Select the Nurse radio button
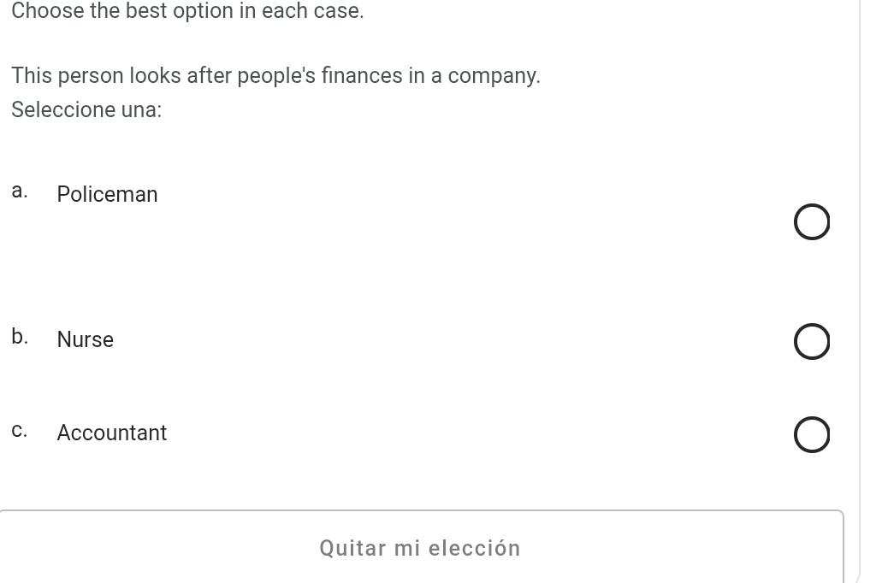 811,342
